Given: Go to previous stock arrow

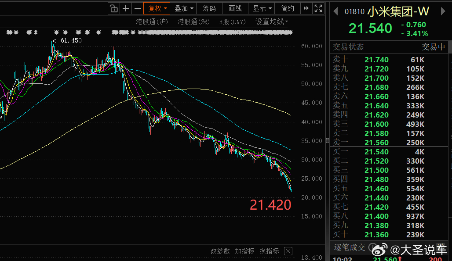Looking at the screenshot, I should pos(335,11).
